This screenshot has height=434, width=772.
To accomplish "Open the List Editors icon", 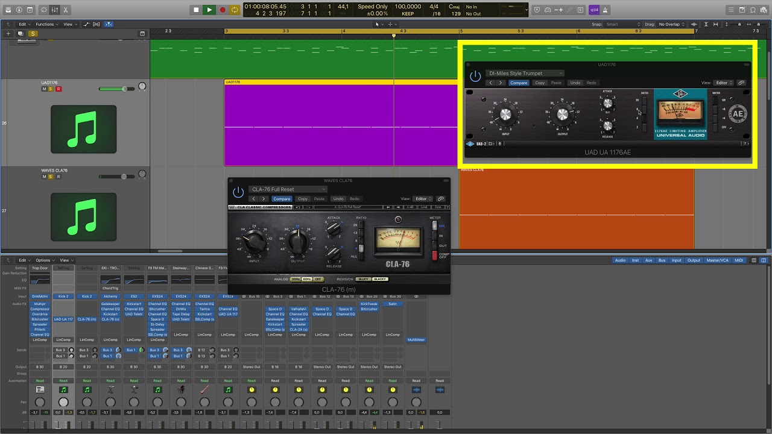I will [x=731, y=10].
